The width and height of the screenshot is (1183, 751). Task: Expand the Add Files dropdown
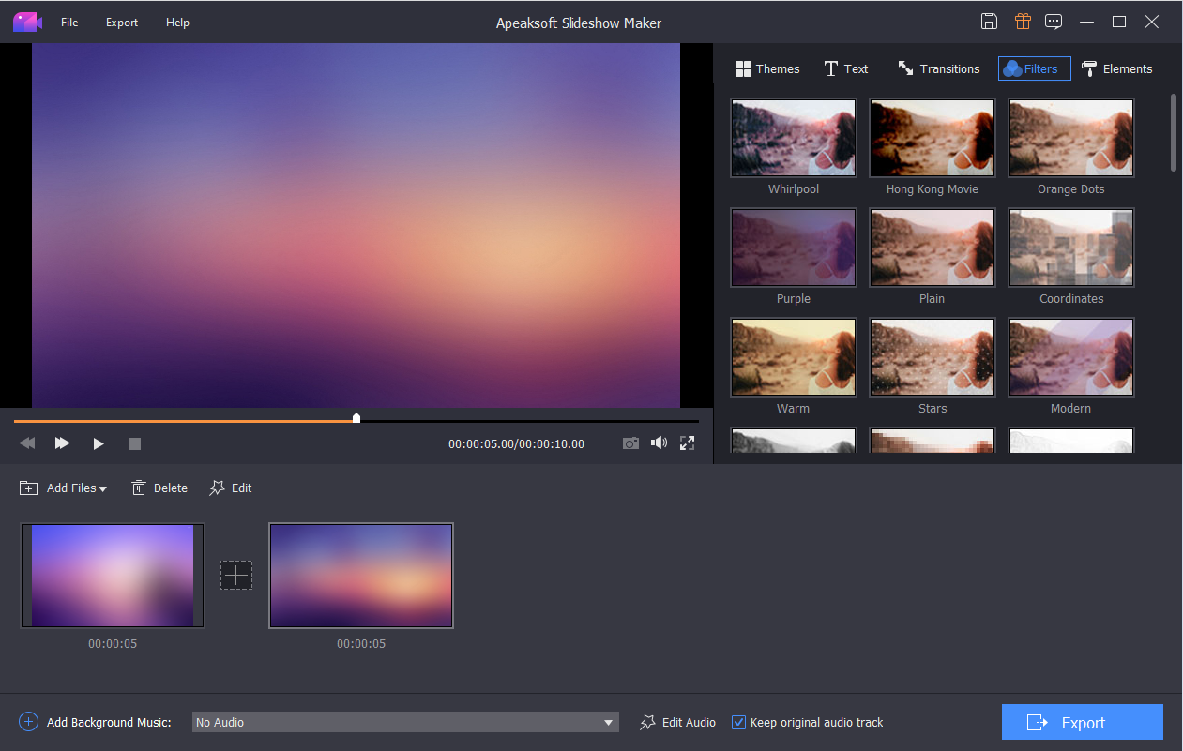coord(102,488)
